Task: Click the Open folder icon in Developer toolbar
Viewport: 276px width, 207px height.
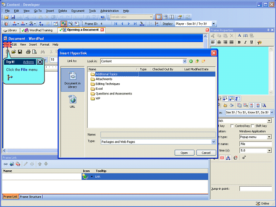Action: [x=6, y=17]
